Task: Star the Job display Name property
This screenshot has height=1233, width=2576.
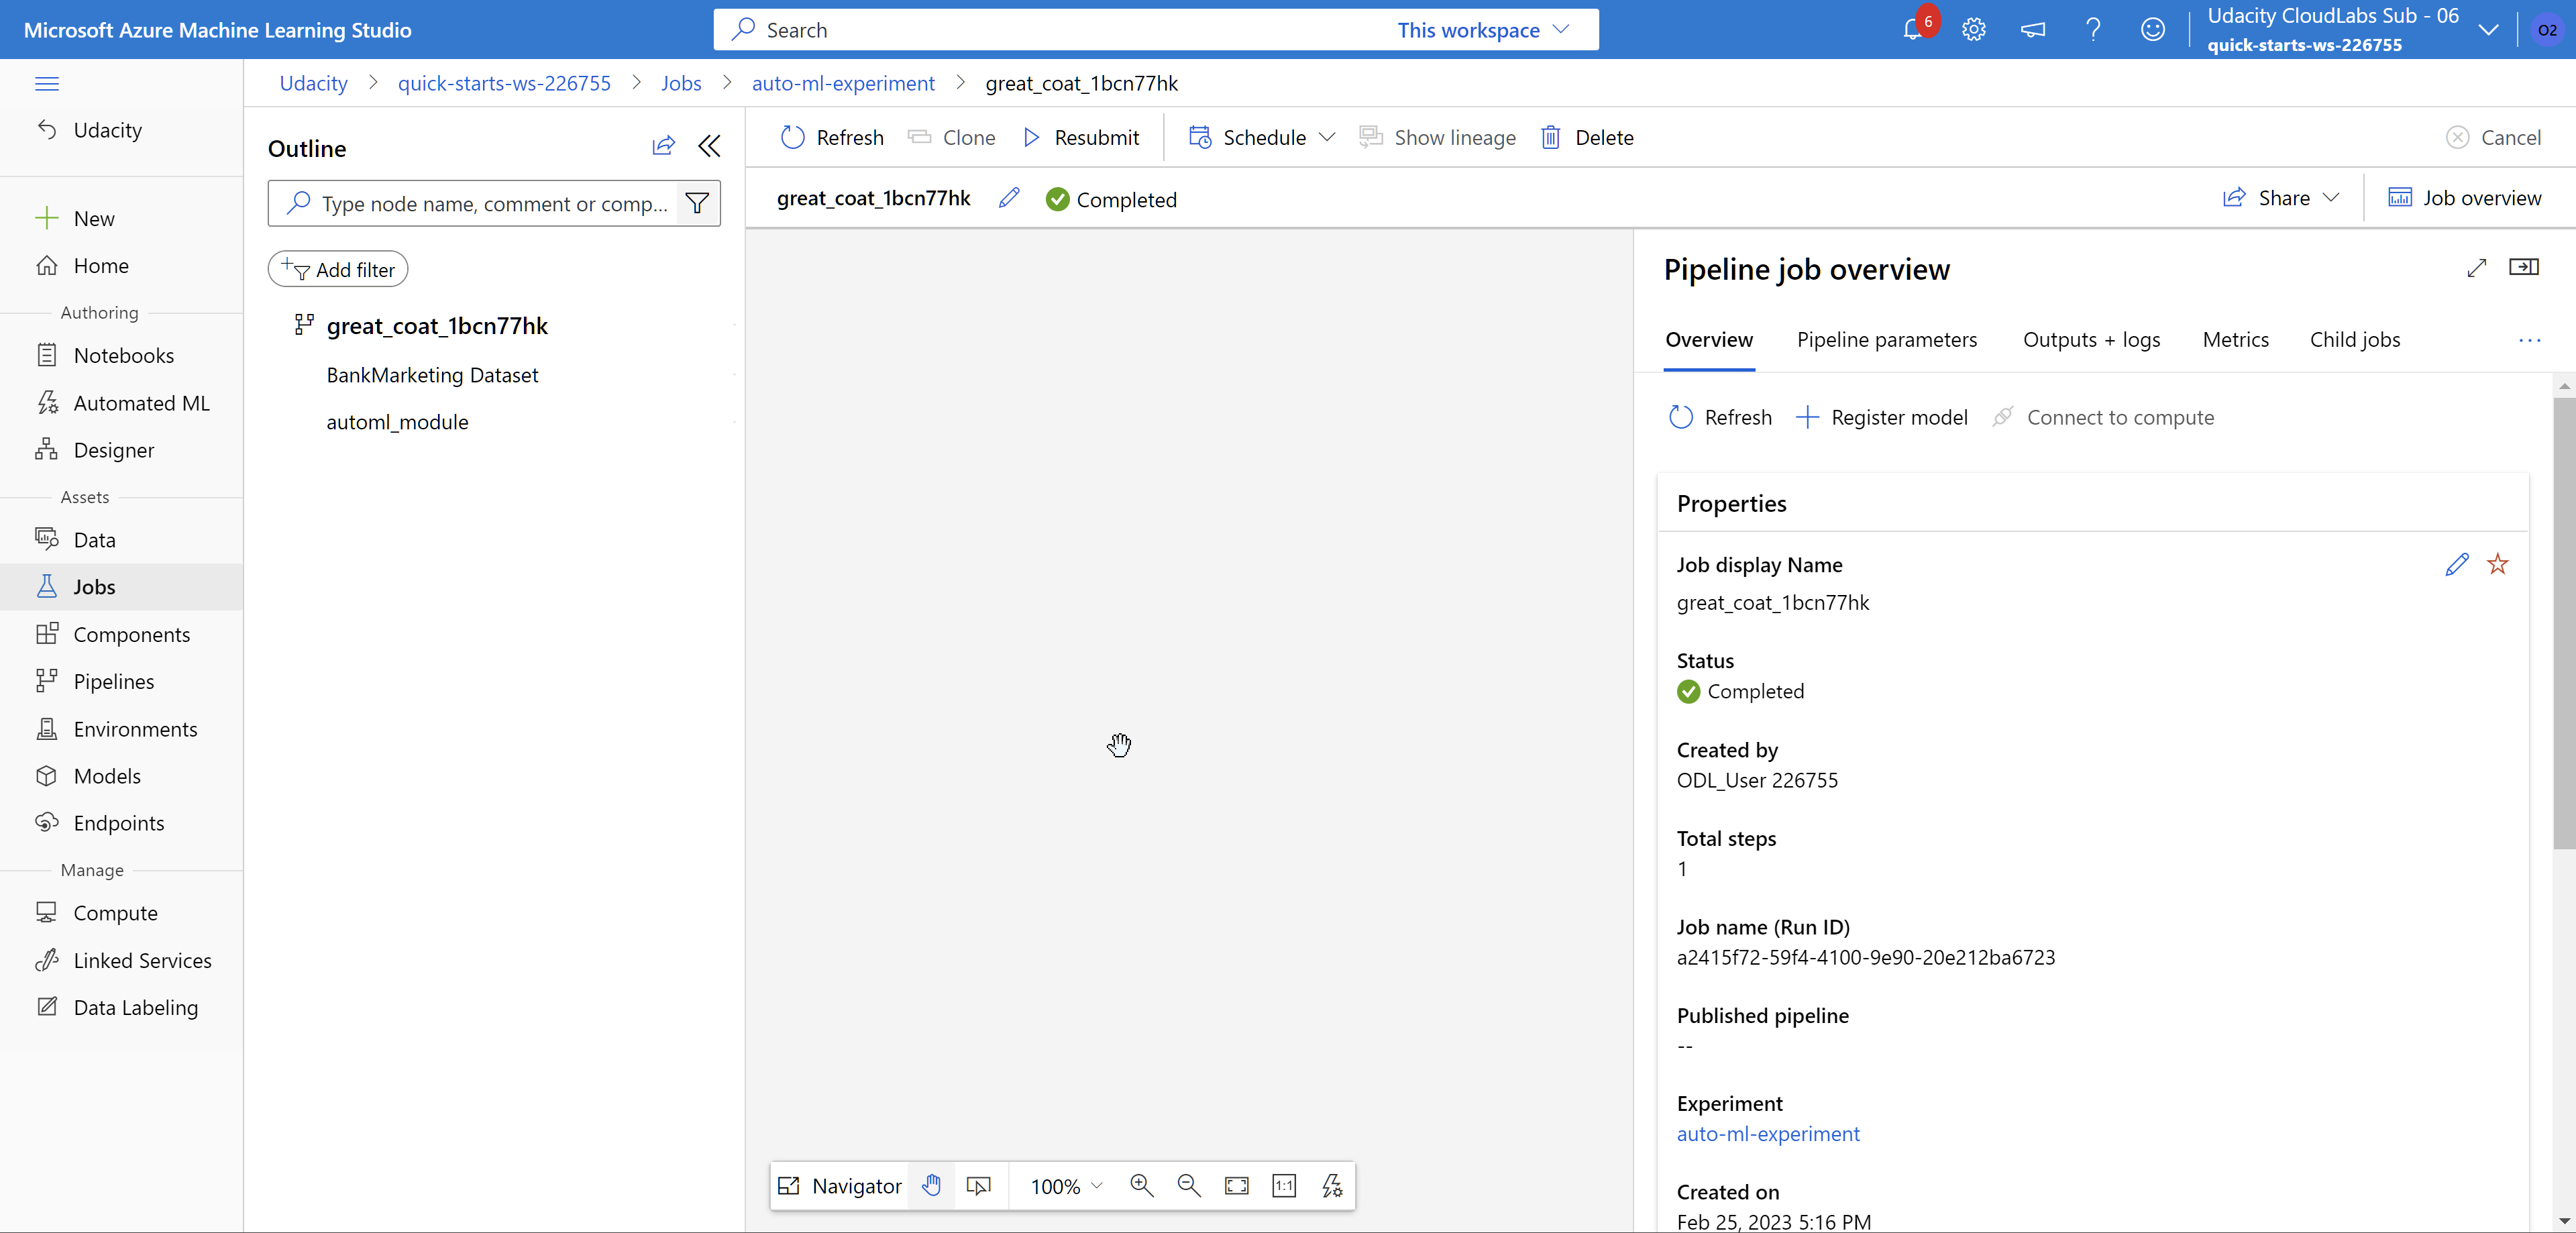Action: click(2497, 564)
